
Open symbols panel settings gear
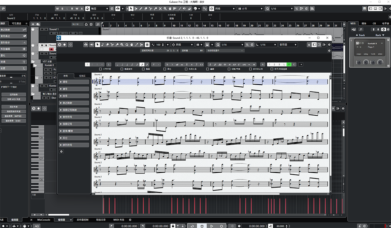coord(61,151)
